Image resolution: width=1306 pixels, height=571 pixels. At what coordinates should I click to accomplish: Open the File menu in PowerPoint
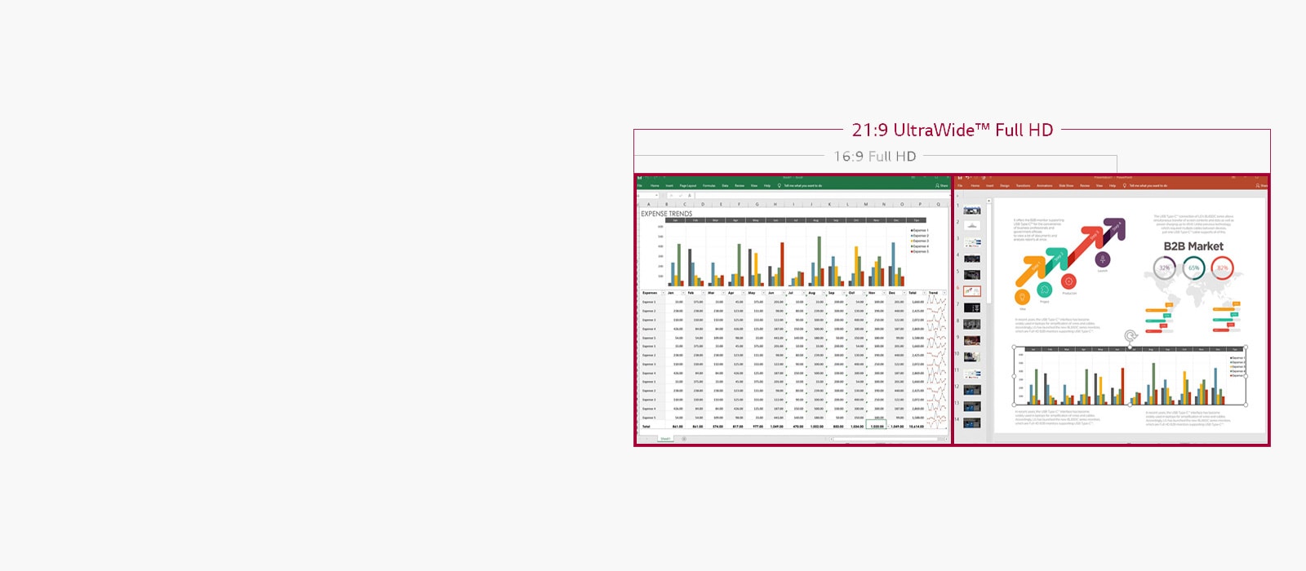[x=960, y=186]
